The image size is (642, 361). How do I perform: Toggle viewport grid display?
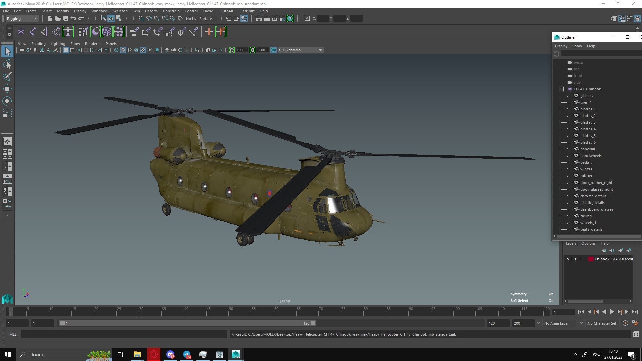[66, 50]
